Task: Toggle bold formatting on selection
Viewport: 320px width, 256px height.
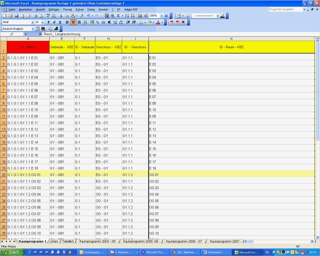Action: point(48,22)
